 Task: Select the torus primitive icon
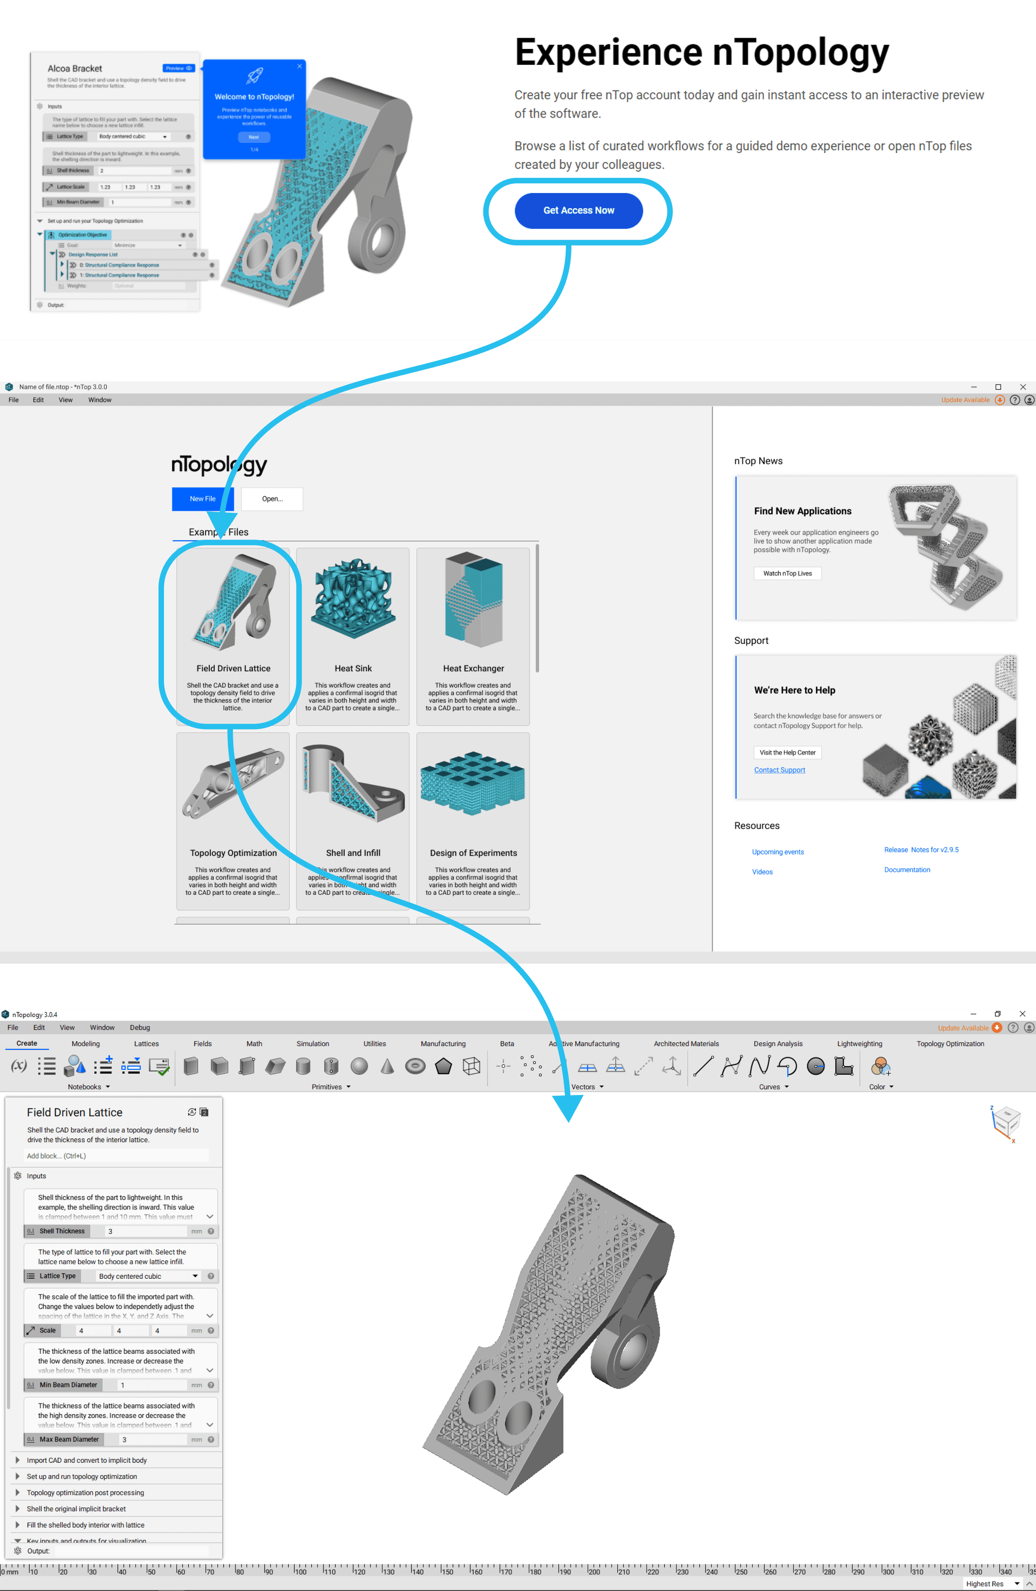[415, 1065]
